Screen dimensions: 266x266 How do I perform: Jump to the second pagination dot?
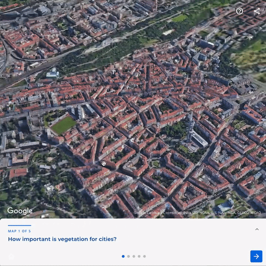pos(129,256)
